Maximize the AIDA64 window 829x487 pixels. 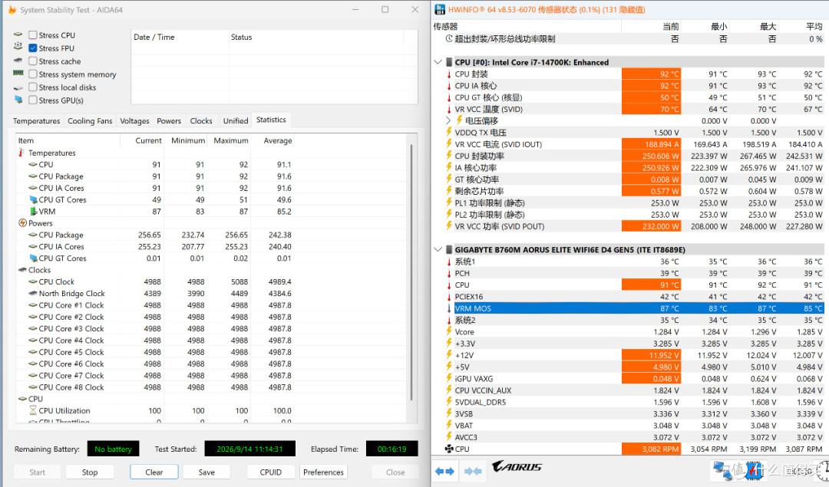coord(385,9)
